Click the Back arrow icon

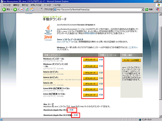point(4,10)
